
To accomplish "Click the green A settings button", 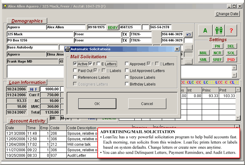I will [x=205, y=30].
